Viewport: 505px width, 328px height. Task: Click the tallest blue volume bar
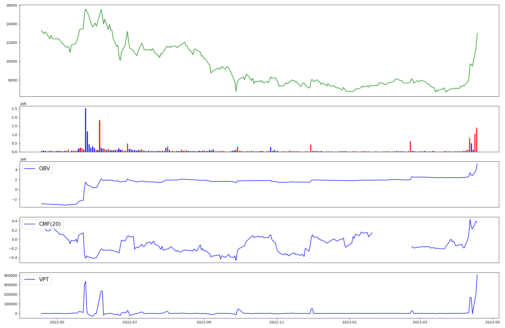[86, 130]
